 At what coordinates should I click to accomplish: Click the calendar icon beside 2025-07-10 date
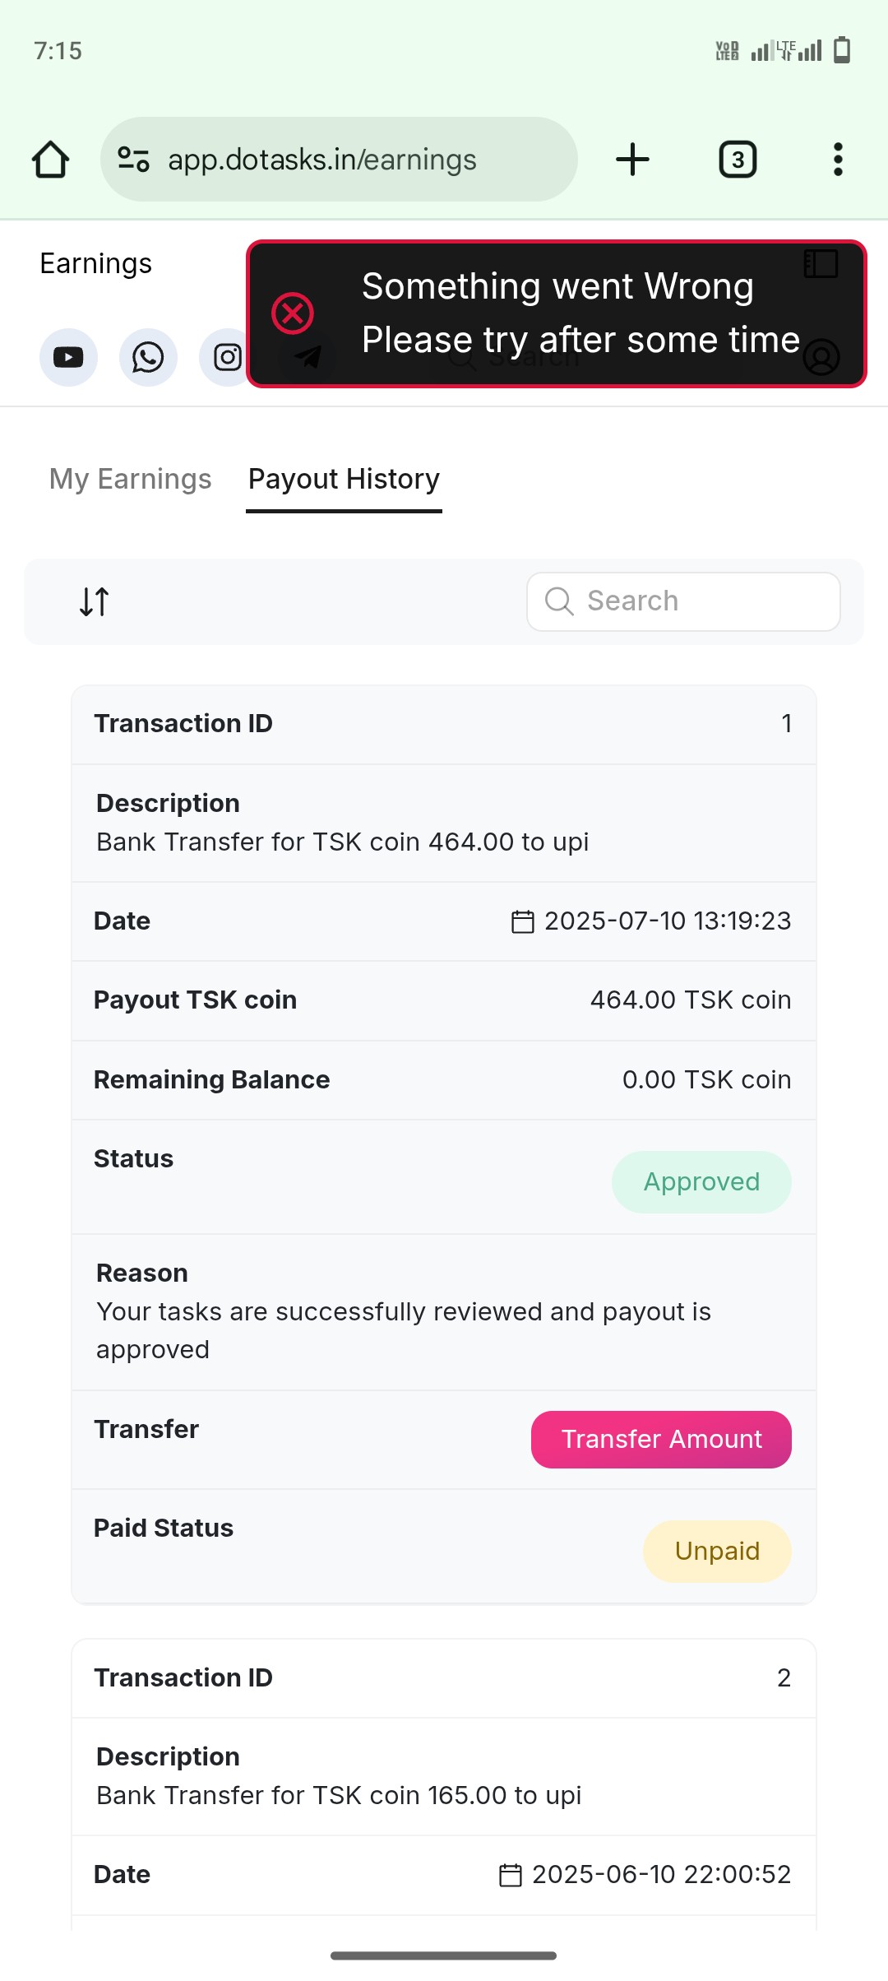(523, 921)
